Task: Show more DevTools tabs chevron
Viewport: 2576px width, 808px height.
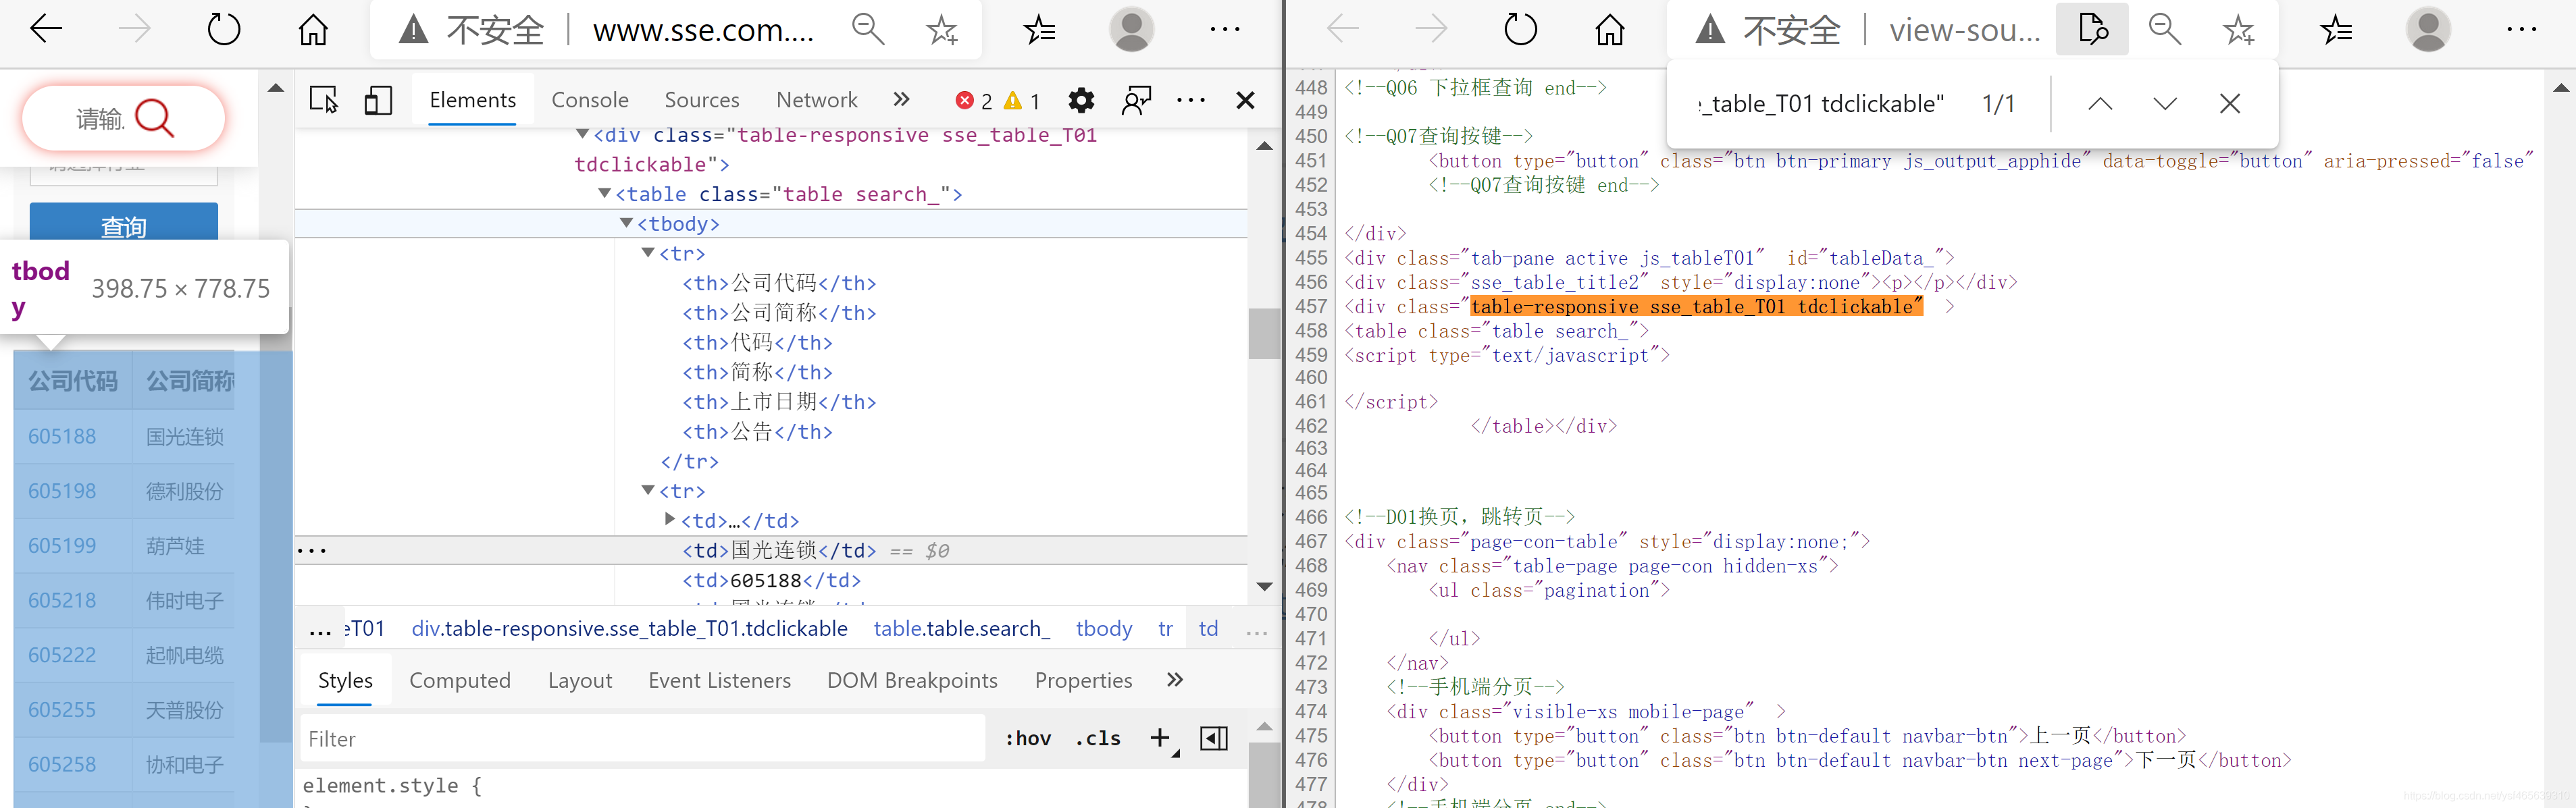Action: pos(901,99)
